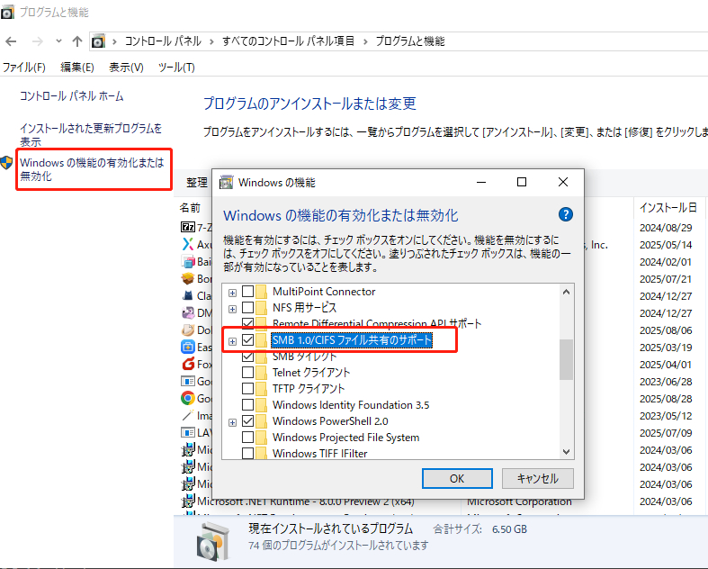The image size is (708, 569).
Task: Uncheck SMB 1.0/CIFS ファイル共有のサポート checkbox
Action: pyautogui.click(x=248, y=339)
